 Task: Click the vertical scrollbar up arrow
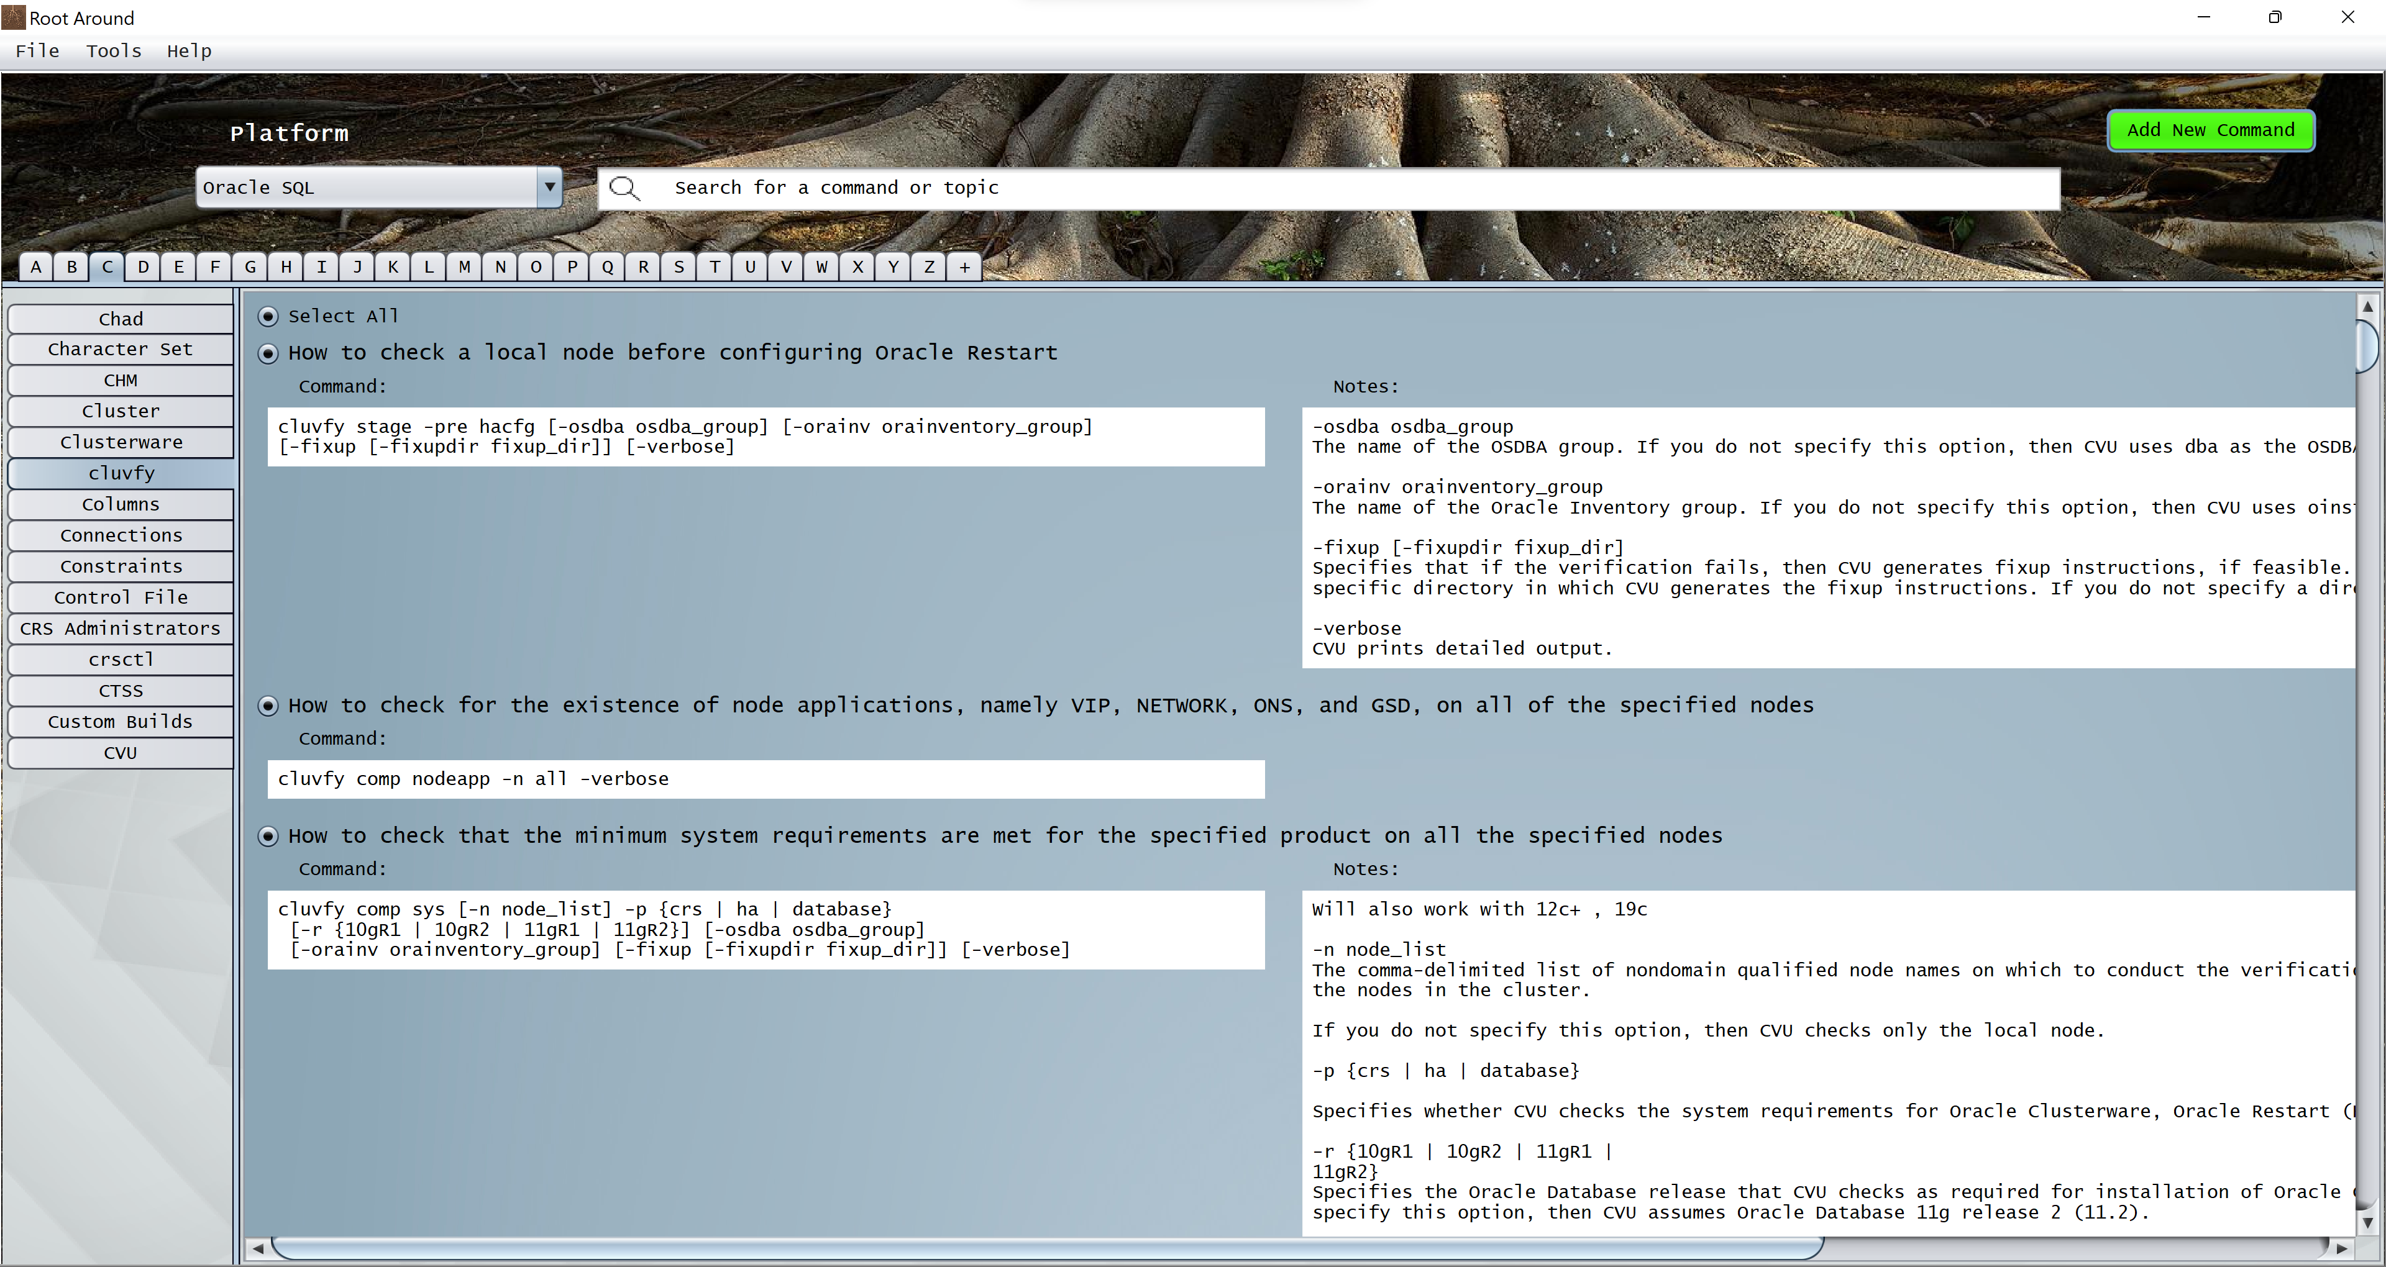click(x=2367, y=306)
